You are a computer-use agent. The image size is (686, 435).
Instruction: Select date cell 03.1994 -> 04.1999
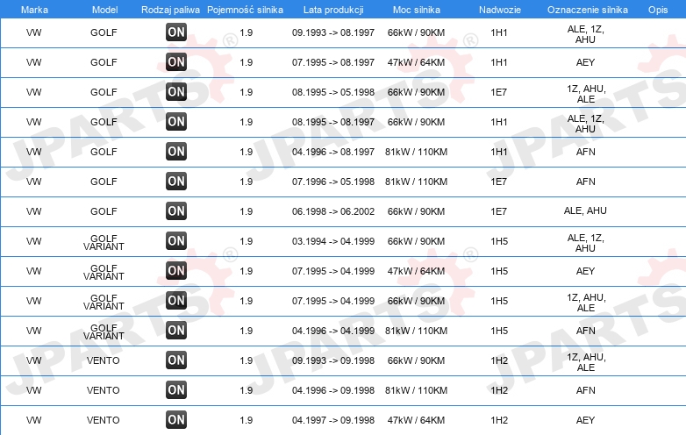[333, 241]
